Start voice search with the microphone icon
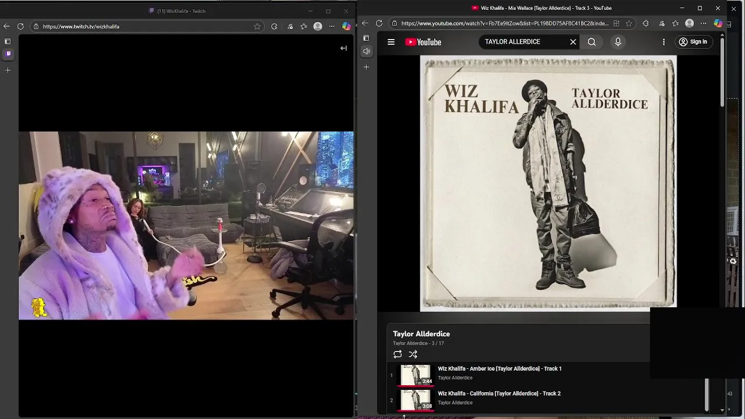This screenshot has height=419, width=745. pos(618,42)
